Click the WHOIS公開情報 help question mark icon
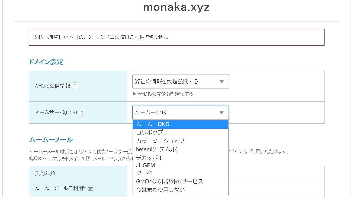353x197 pixels. (75, 86)
